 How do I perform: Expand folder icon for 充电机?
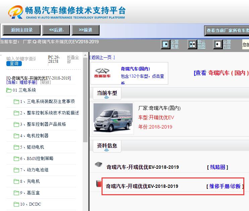[16, 181]
